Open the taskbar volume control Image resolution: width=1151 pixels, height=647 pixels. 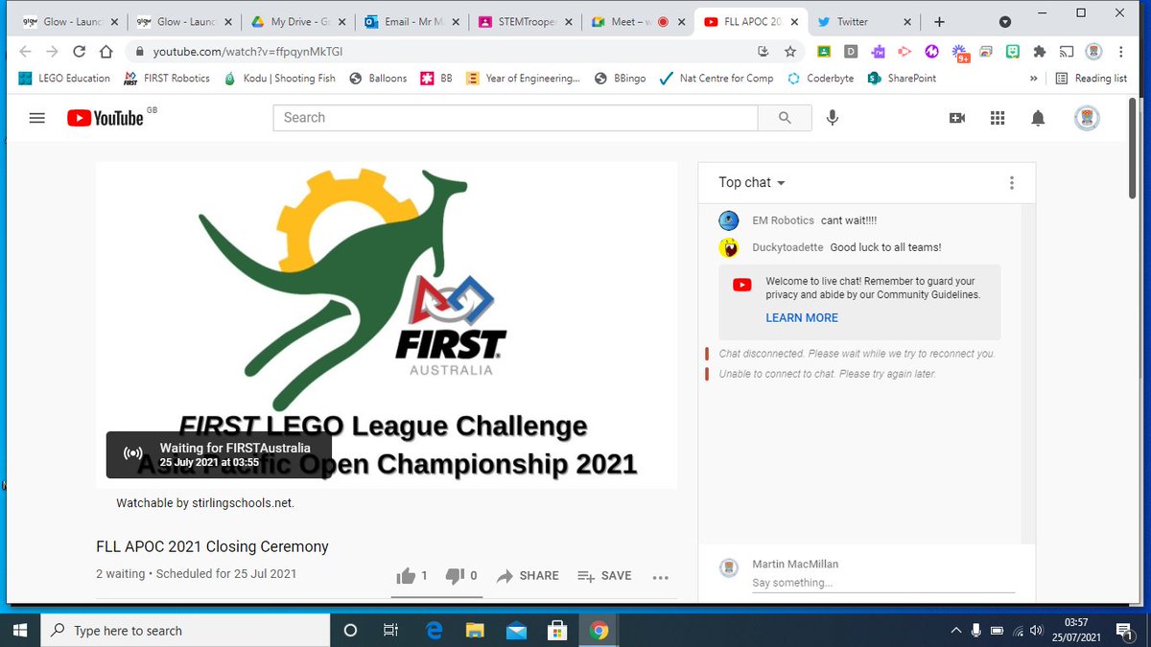tap(1035, 631)
